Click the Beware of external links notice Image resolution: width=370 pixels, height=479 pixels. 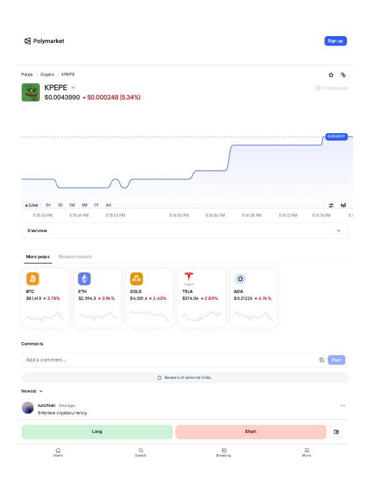coord(185,378)
